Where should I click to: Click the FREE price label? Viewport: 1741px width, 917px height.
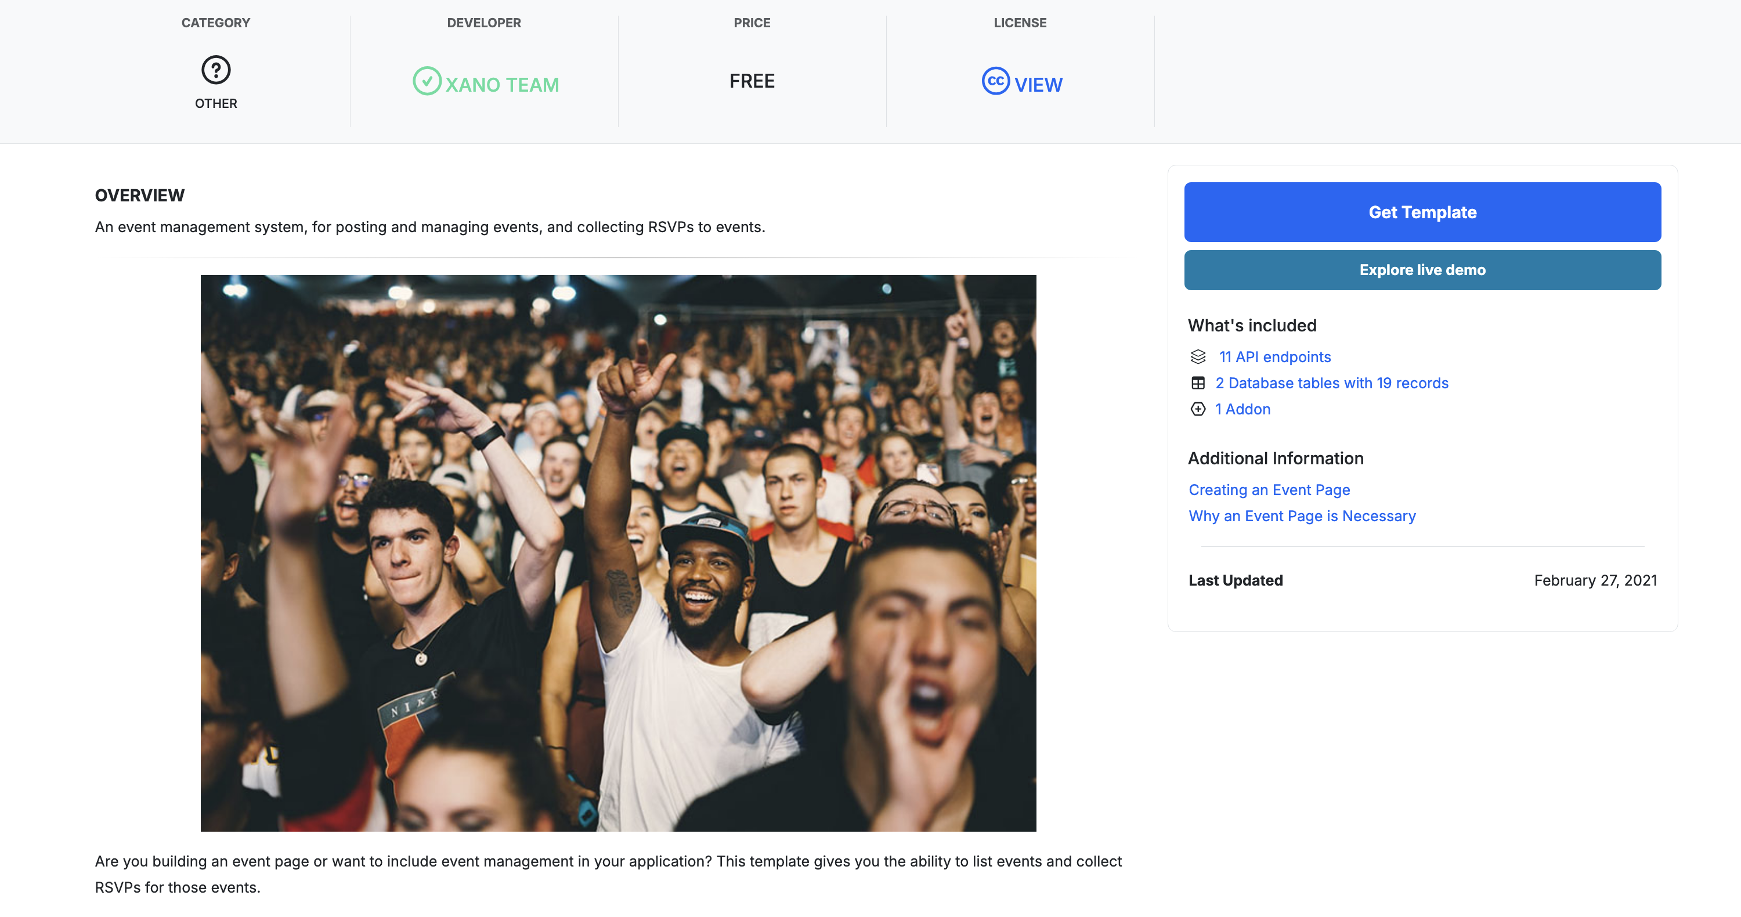coord(752,81)
